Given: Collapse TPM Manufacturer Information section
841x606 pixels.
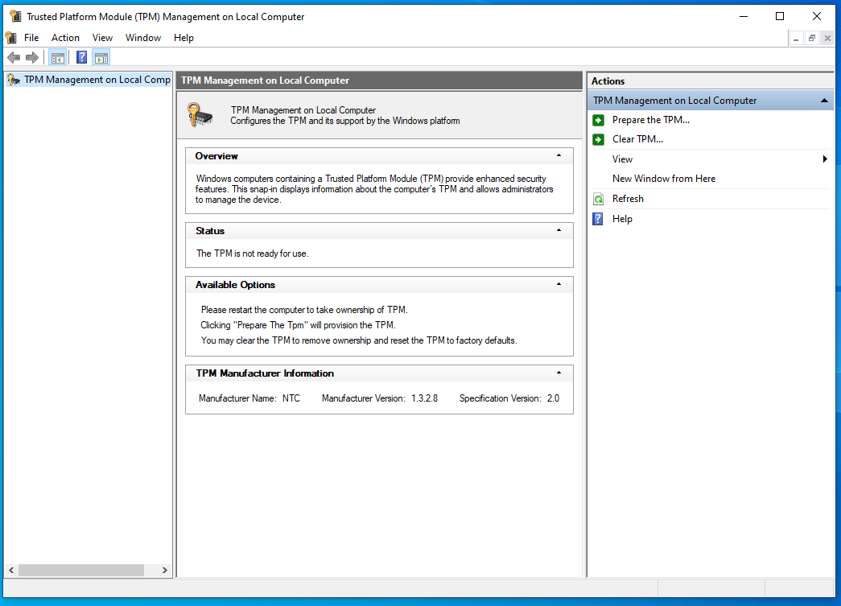Looking at the screenshot, I should [x=559, y=373].
